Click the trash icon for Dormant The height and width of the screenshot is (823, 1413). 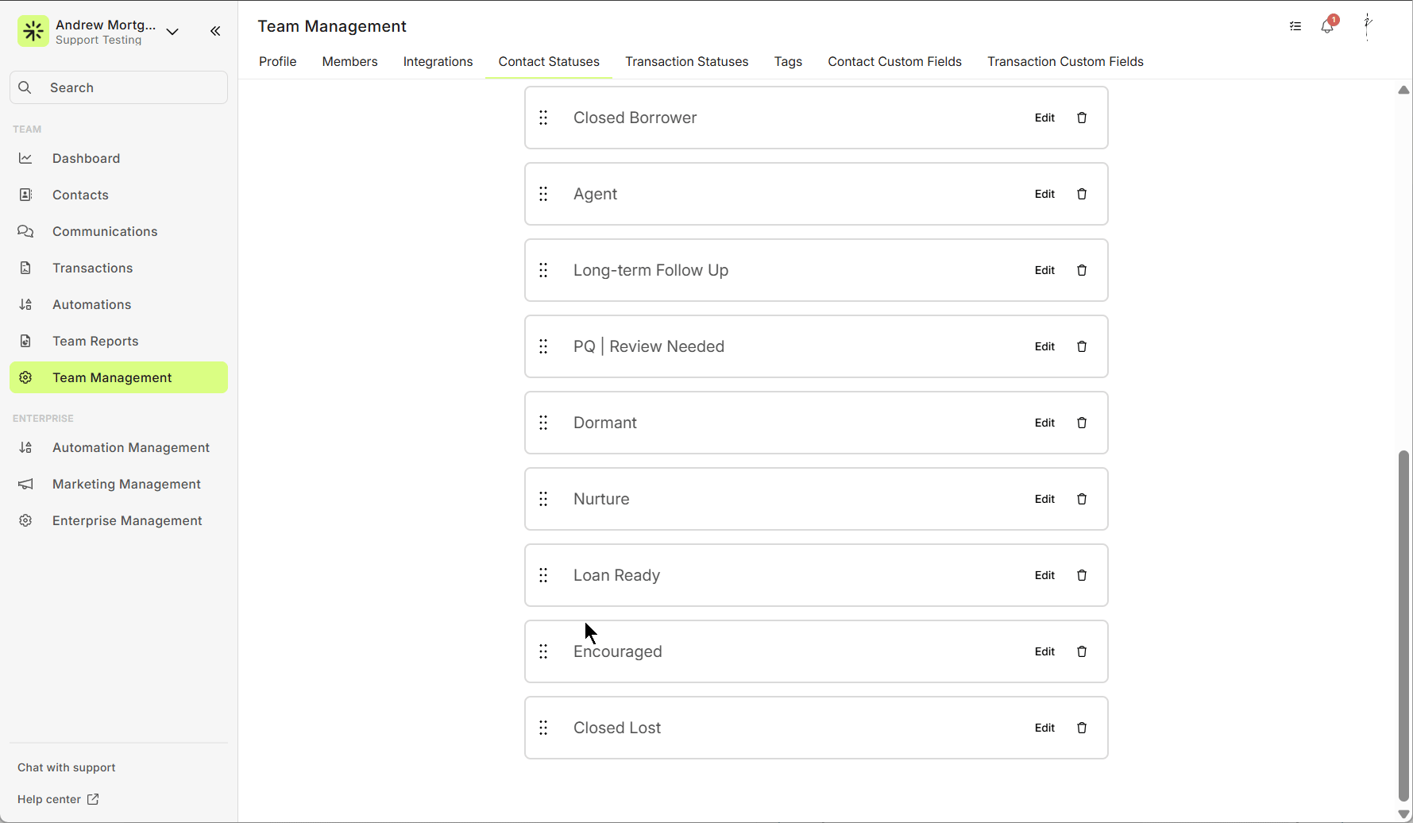pyautogui.click(x=1082, y=423)
